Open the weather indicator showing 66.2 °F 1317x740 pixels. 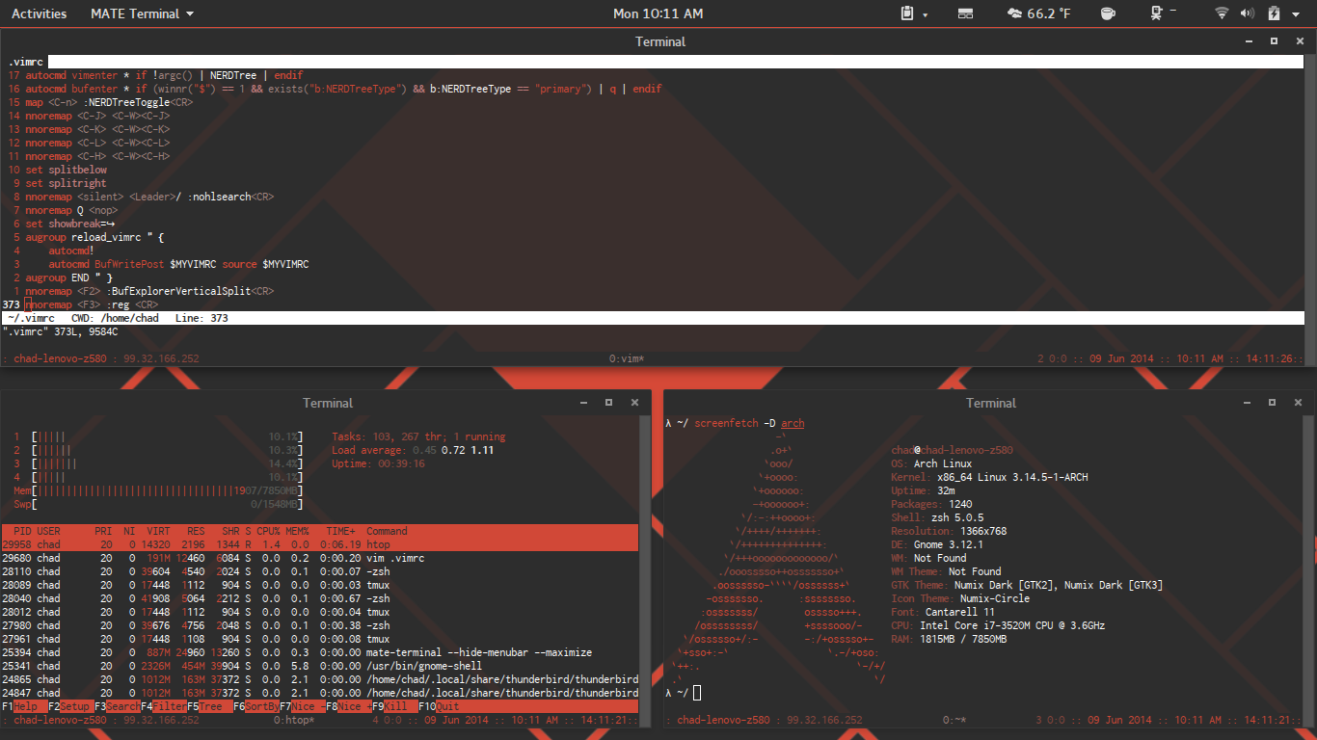click(x=1038, y=13)
